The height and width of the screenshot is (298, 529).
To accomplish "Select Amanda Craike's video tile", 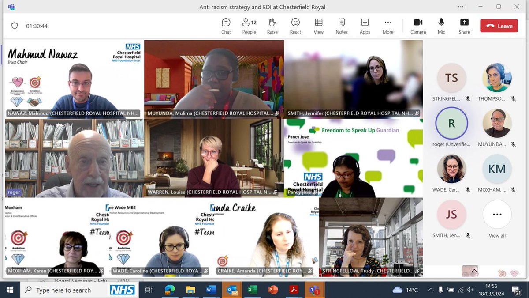I will click(266, 237).
